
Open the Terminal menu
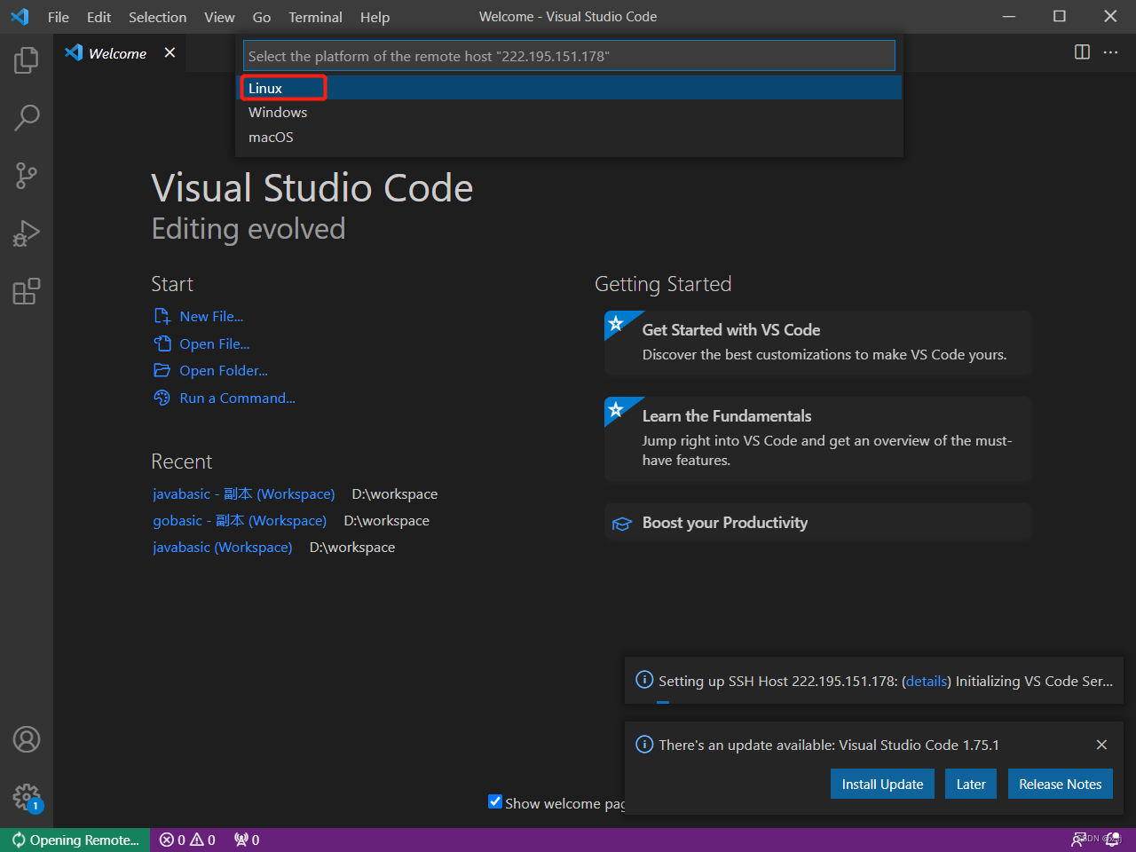coord(315,17)
